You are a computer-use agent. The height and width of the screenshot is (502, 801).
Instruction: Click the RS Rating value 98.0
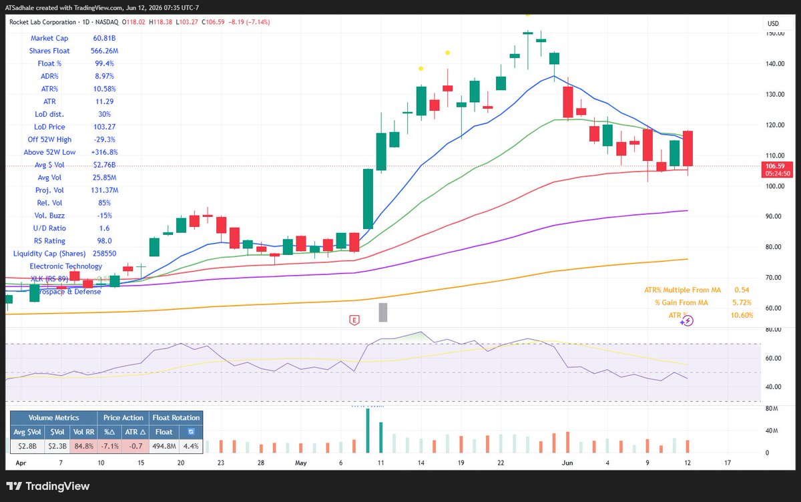[x=104, y=241]
